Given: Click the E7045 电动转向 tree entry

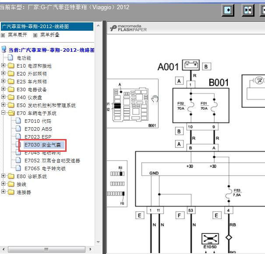Looking at the screenshot, I should click(x=42, y=153).
